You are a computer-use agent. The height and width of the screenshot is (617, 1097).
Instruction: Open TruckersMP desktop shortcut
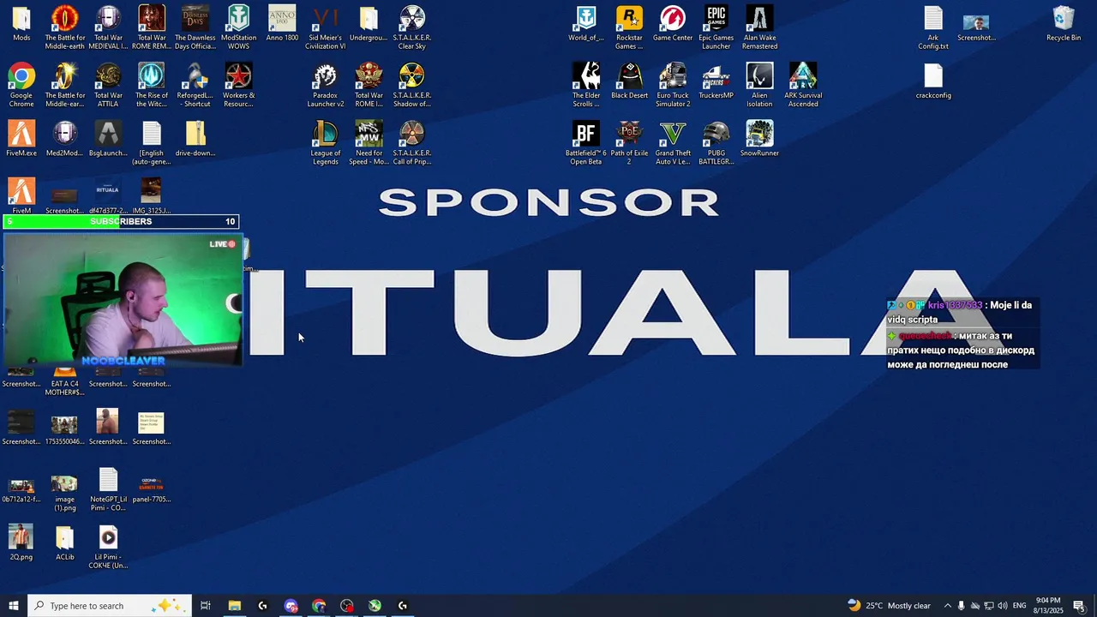click(x=716, y=81)
